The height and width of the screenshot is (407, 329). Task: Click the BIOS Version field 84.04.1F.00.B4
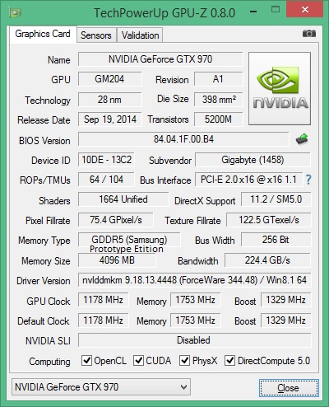183,139
